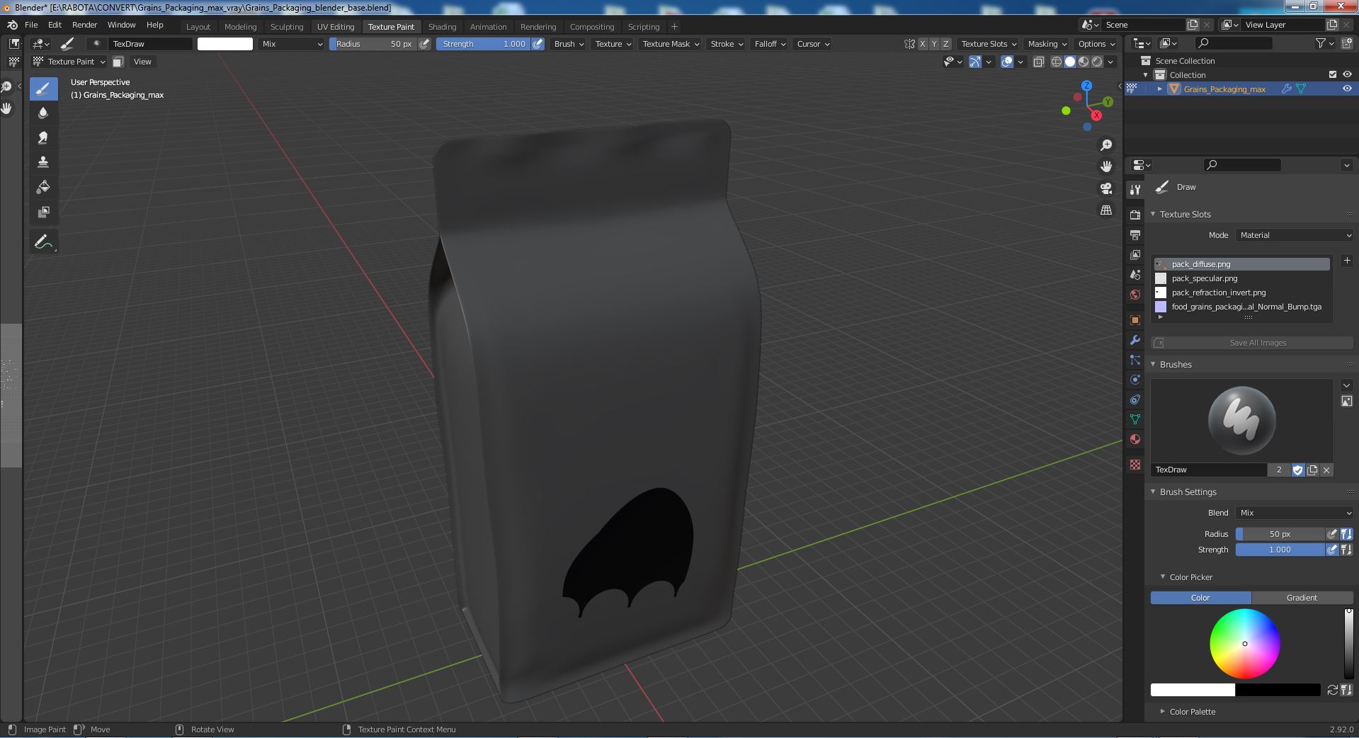
Task: Switch perspective/orthographic grid icon
Action: click(x=1105, y=210)
